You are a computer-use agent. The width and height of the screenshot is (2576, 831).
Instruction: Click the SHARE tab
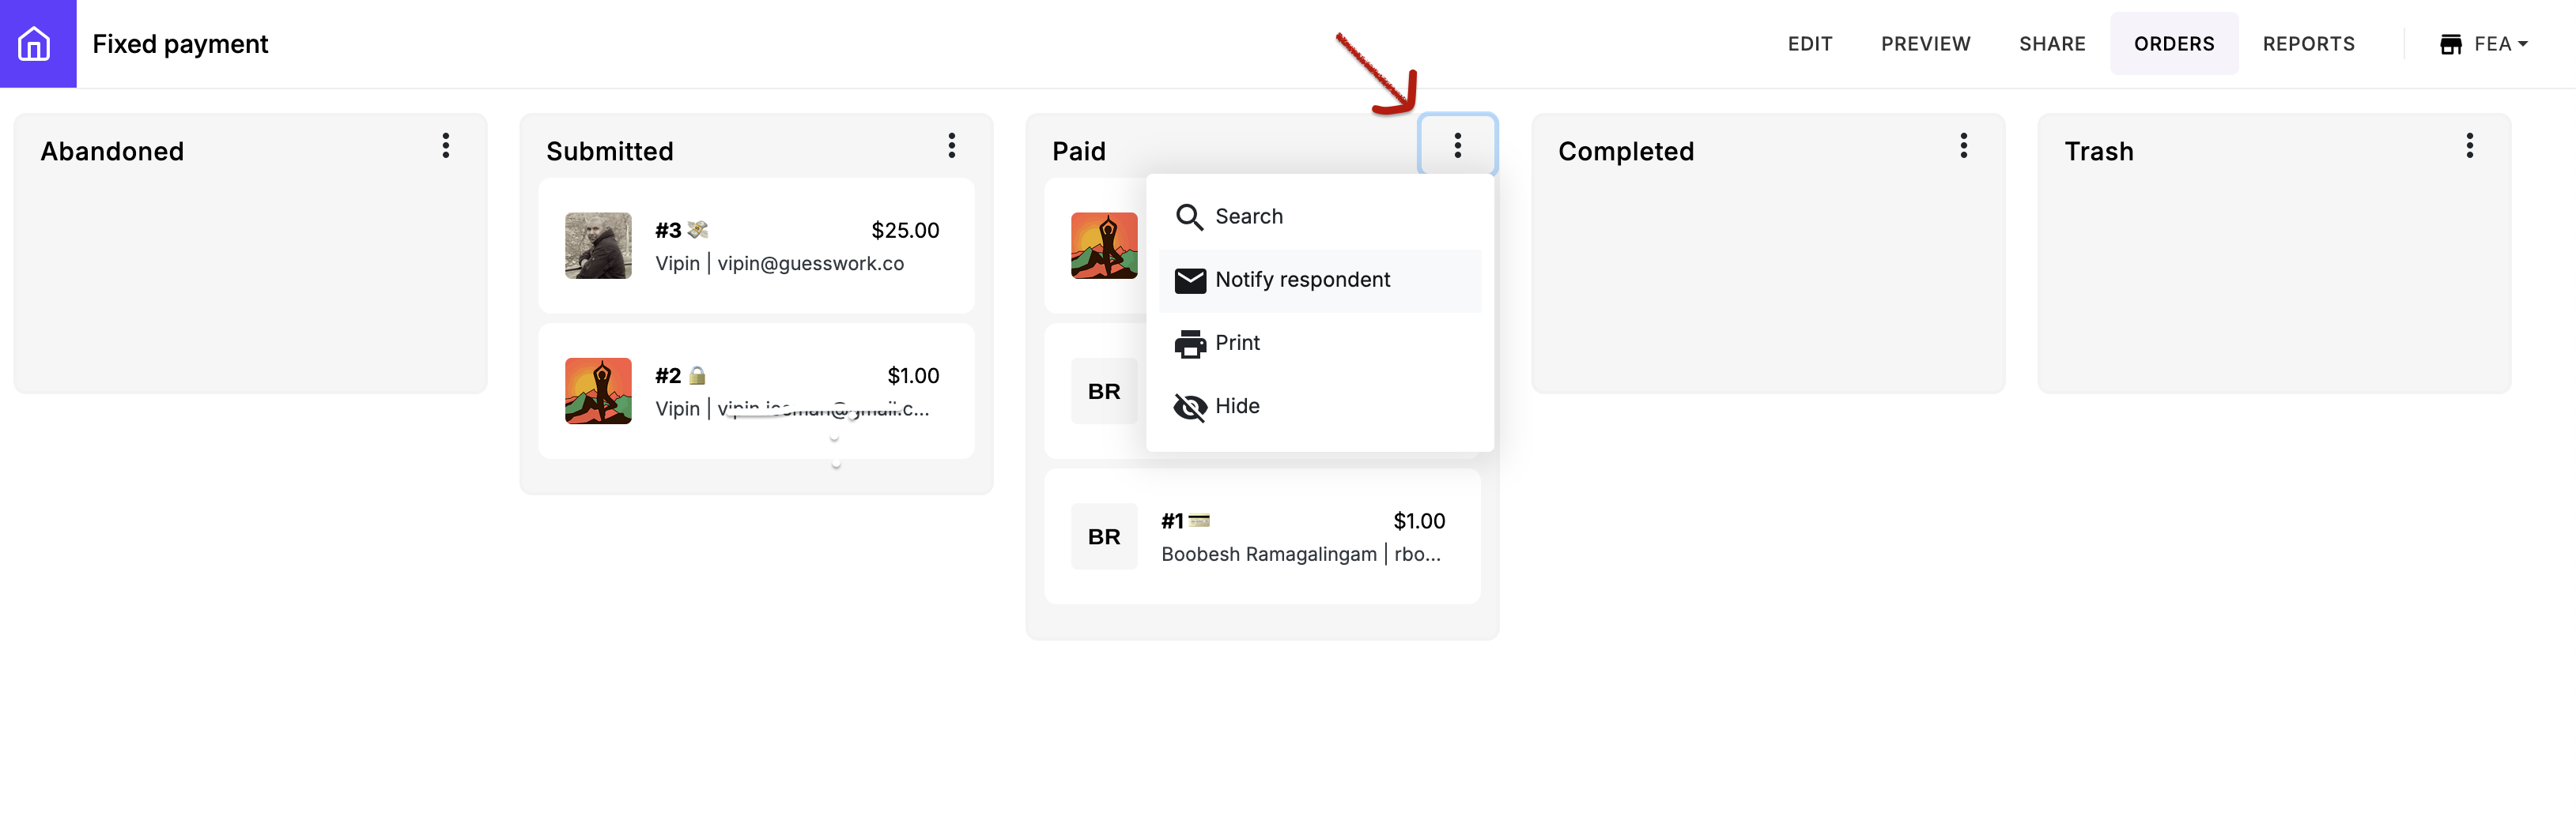pos(2052,44)
